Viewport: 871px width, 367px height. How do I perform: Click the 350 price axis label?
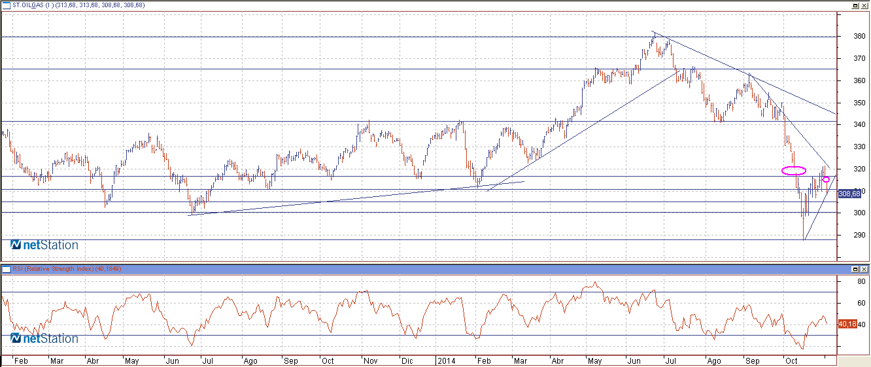(x=859, y=103)
